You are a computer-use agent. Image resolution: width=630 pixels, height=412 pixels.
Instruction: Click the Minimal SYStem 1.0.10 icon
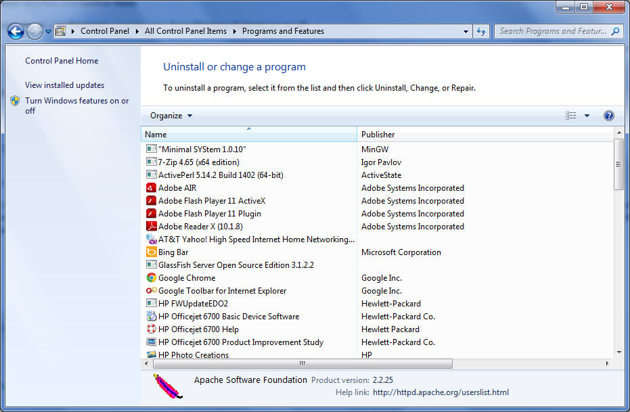click(152, 149)
